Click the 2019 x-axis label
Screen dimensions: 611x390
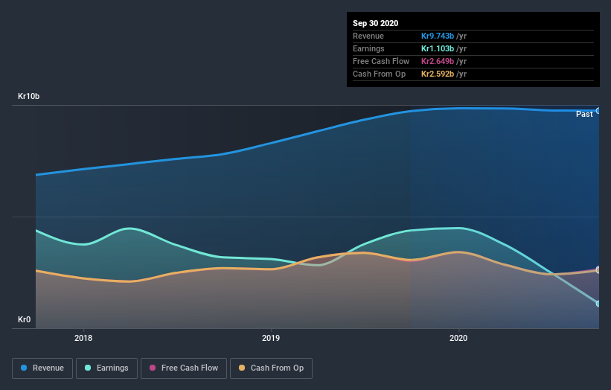(x=271, y=338)
